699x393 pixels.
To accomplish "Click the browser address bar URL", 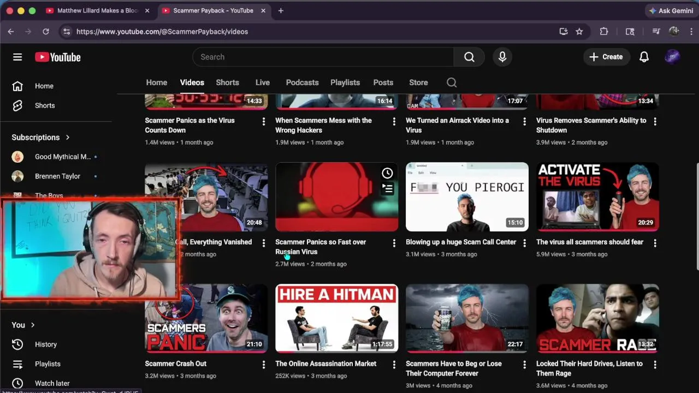I will coord(162,32).
